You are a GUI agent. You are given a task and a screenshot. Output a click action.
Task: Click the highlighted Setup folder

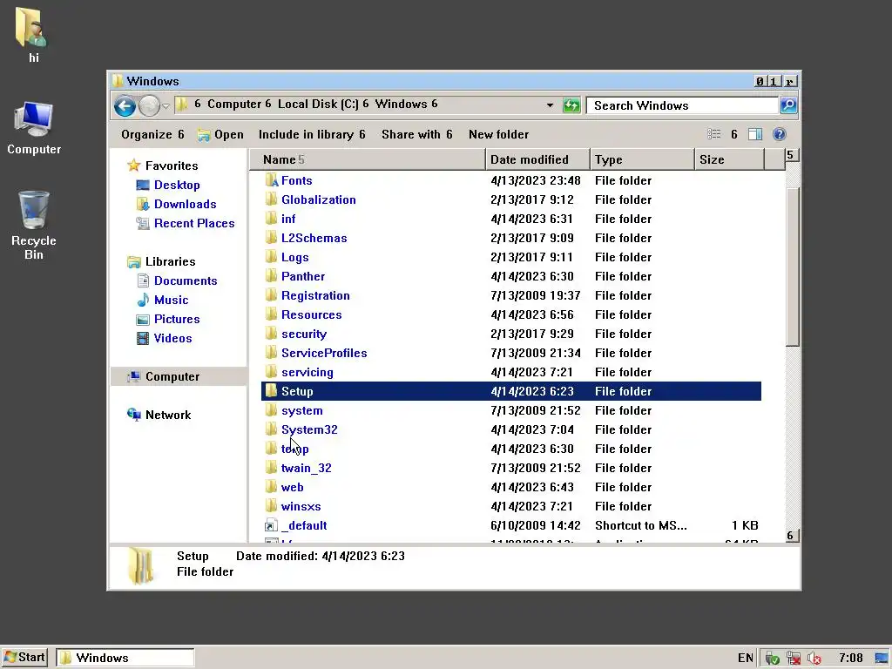pos(510,391)
